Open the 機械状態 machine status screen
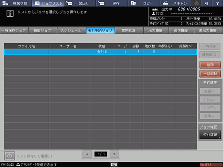Screen dimensions: 223x167 [x=16, y=3]
